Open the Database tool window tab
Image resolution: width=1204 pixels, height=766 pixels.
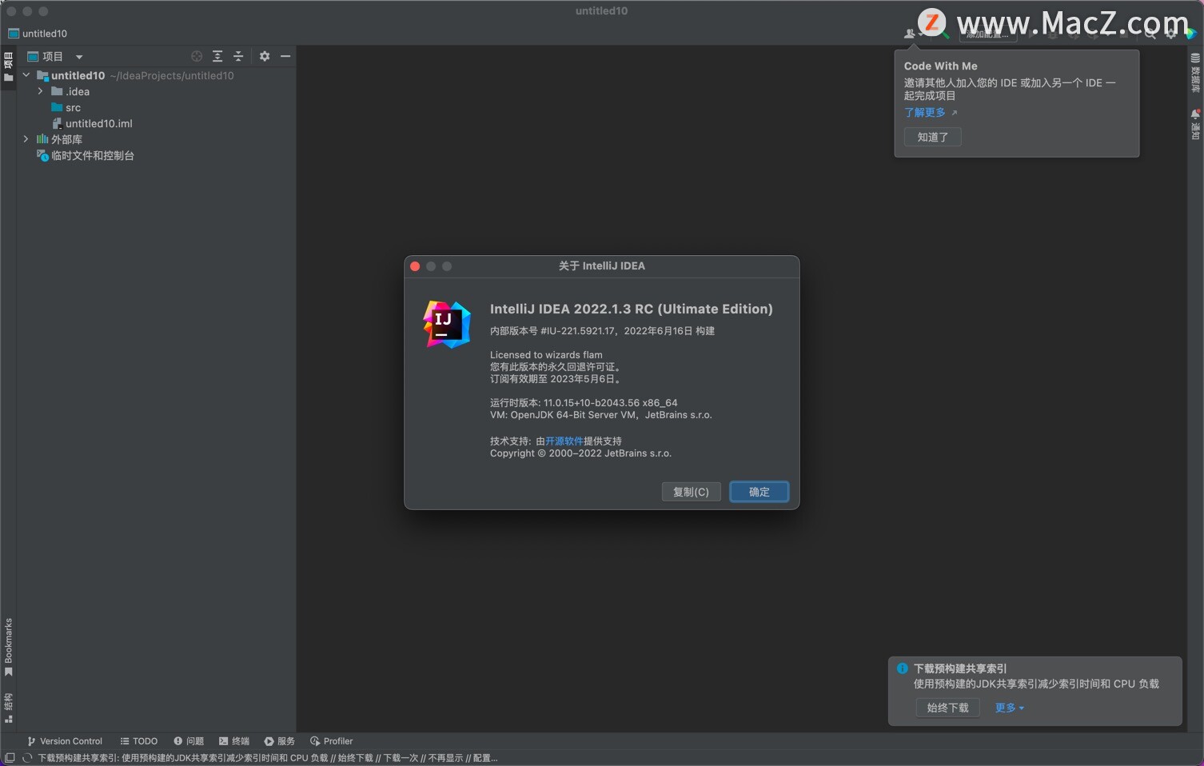[x=1195, y=72]
